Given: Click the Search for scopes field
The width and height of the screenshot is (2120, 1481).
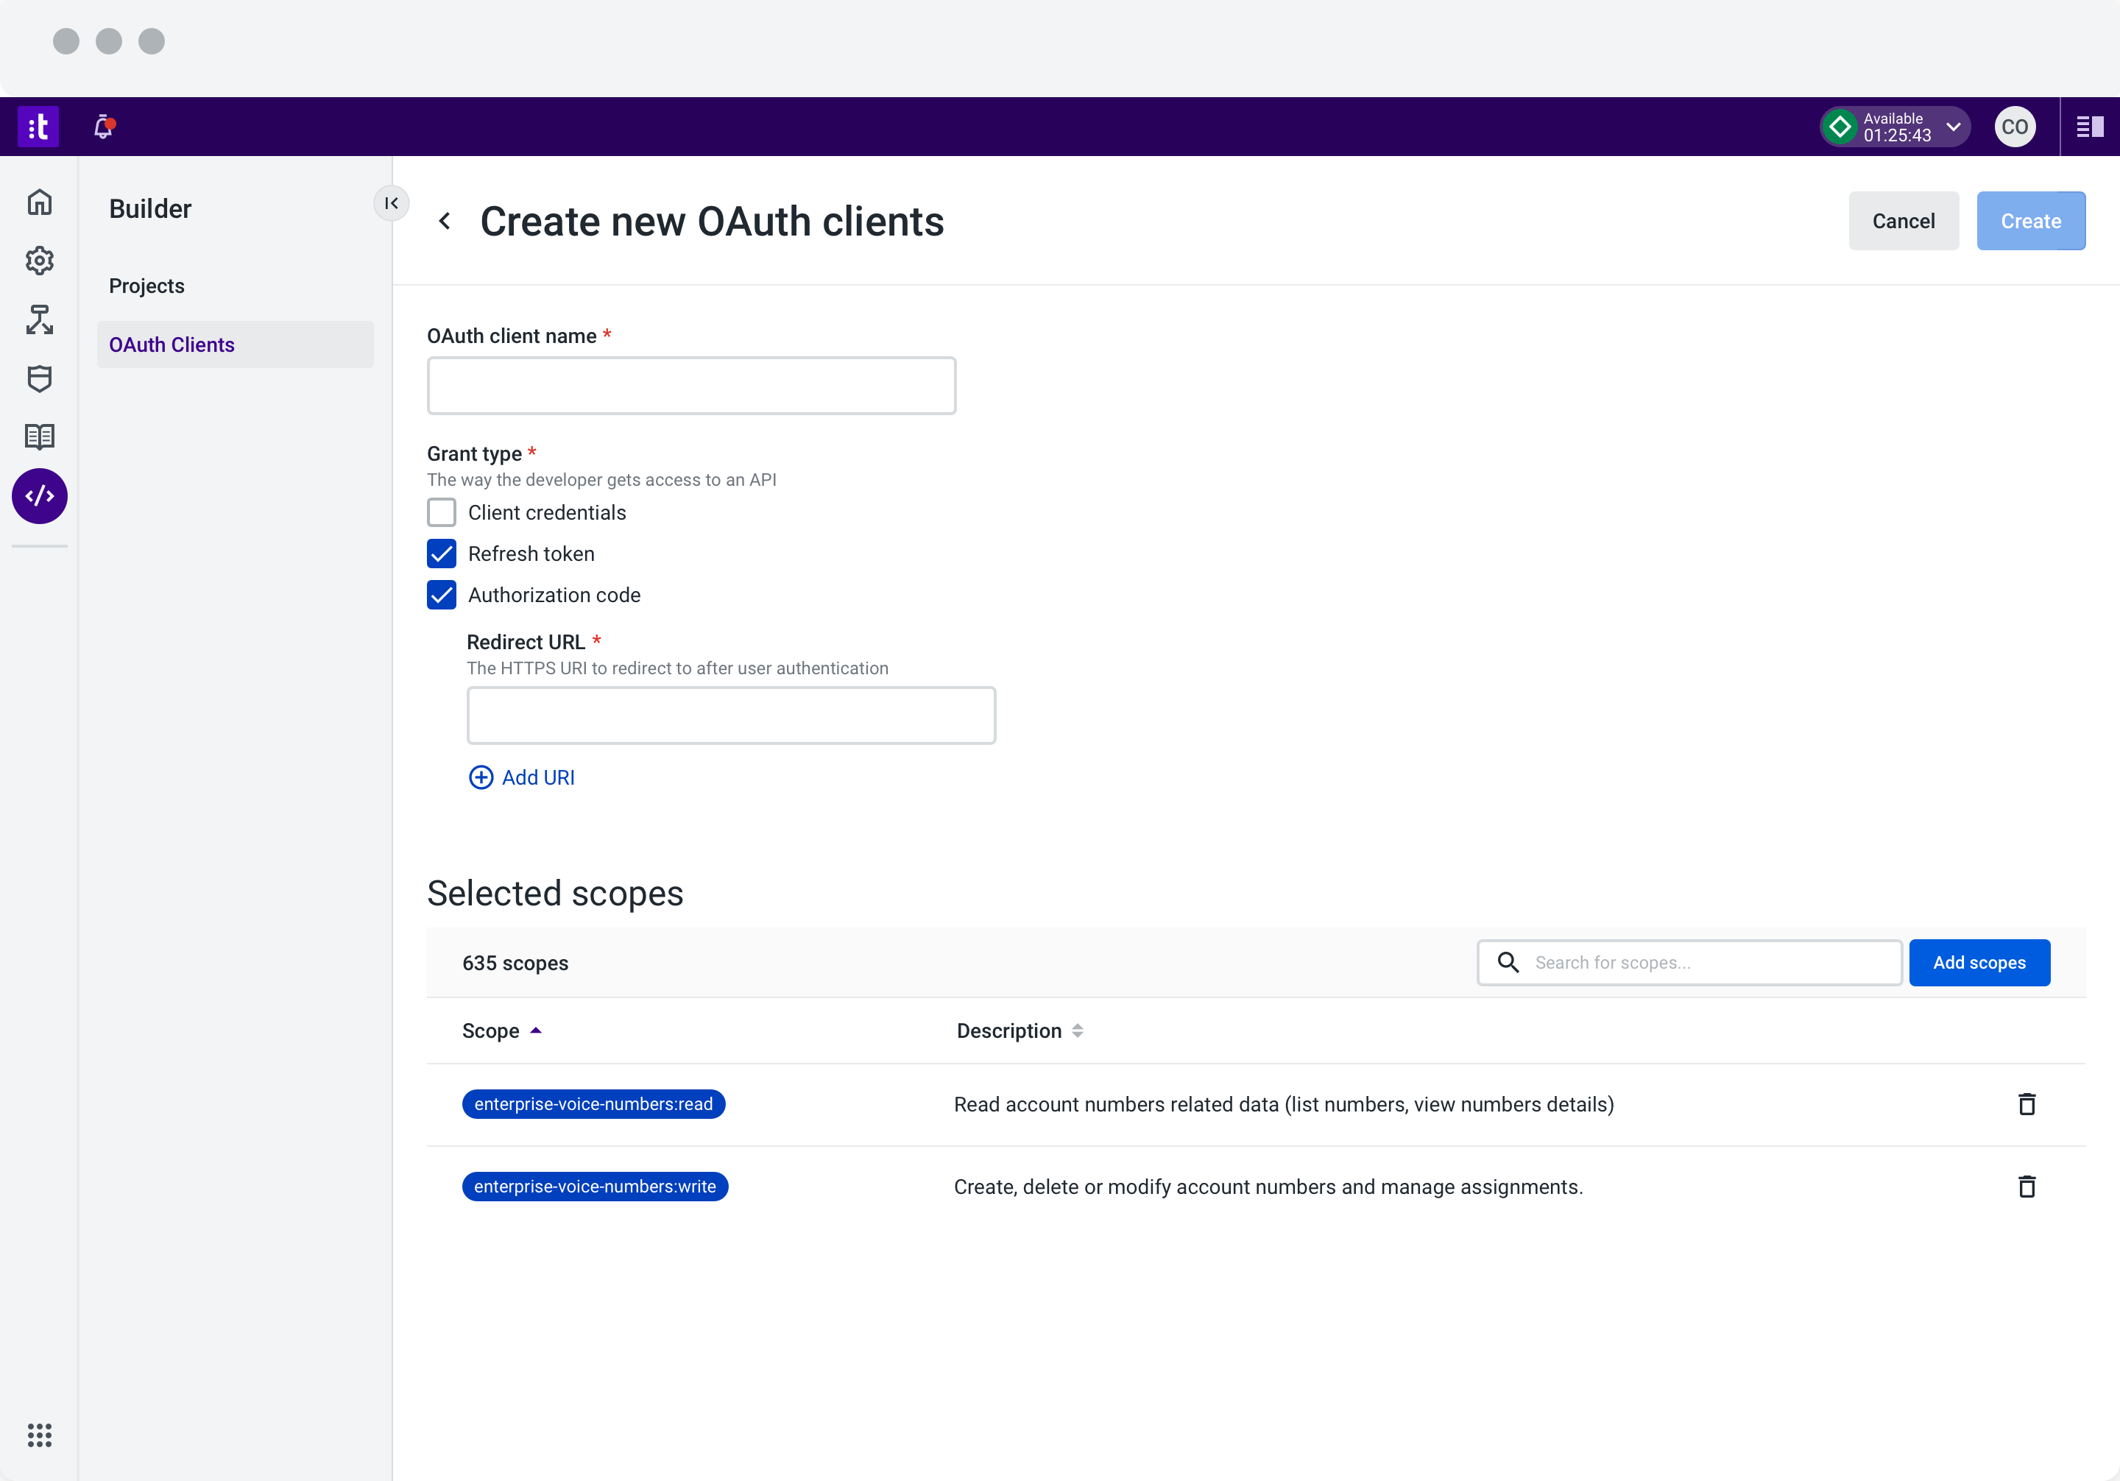Looking at the screenshot, I should click(1689, 962).
